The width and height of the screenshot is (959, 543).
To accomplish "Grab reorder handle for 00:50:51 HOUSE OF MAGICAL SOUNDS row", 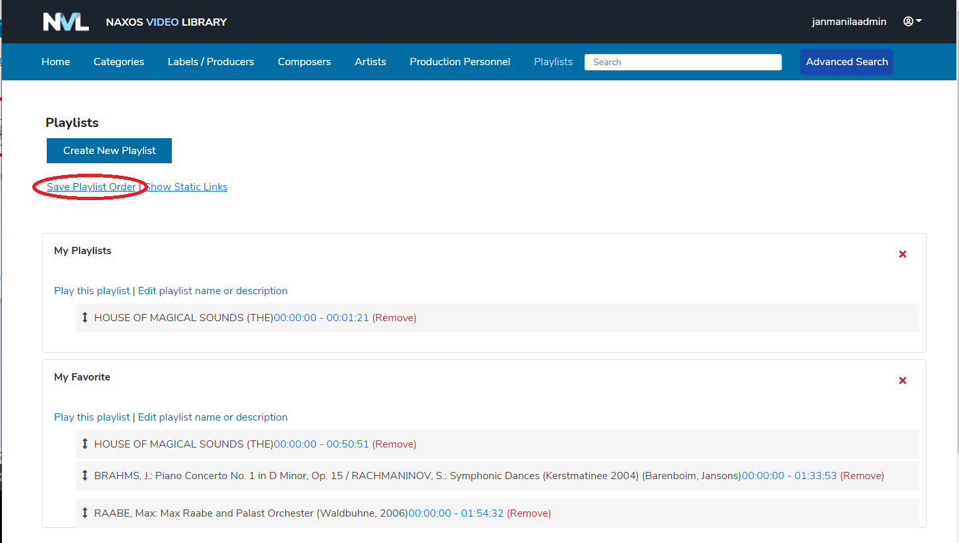I will pos(85,444).
